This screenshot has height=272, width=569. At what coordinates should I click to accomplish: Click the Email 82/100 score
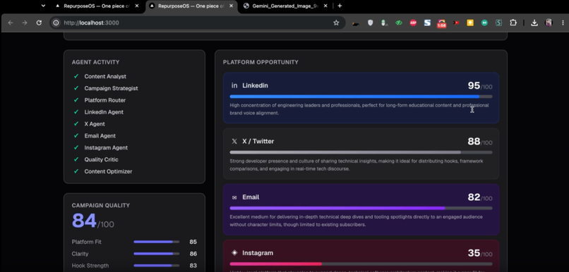point(480,197)
